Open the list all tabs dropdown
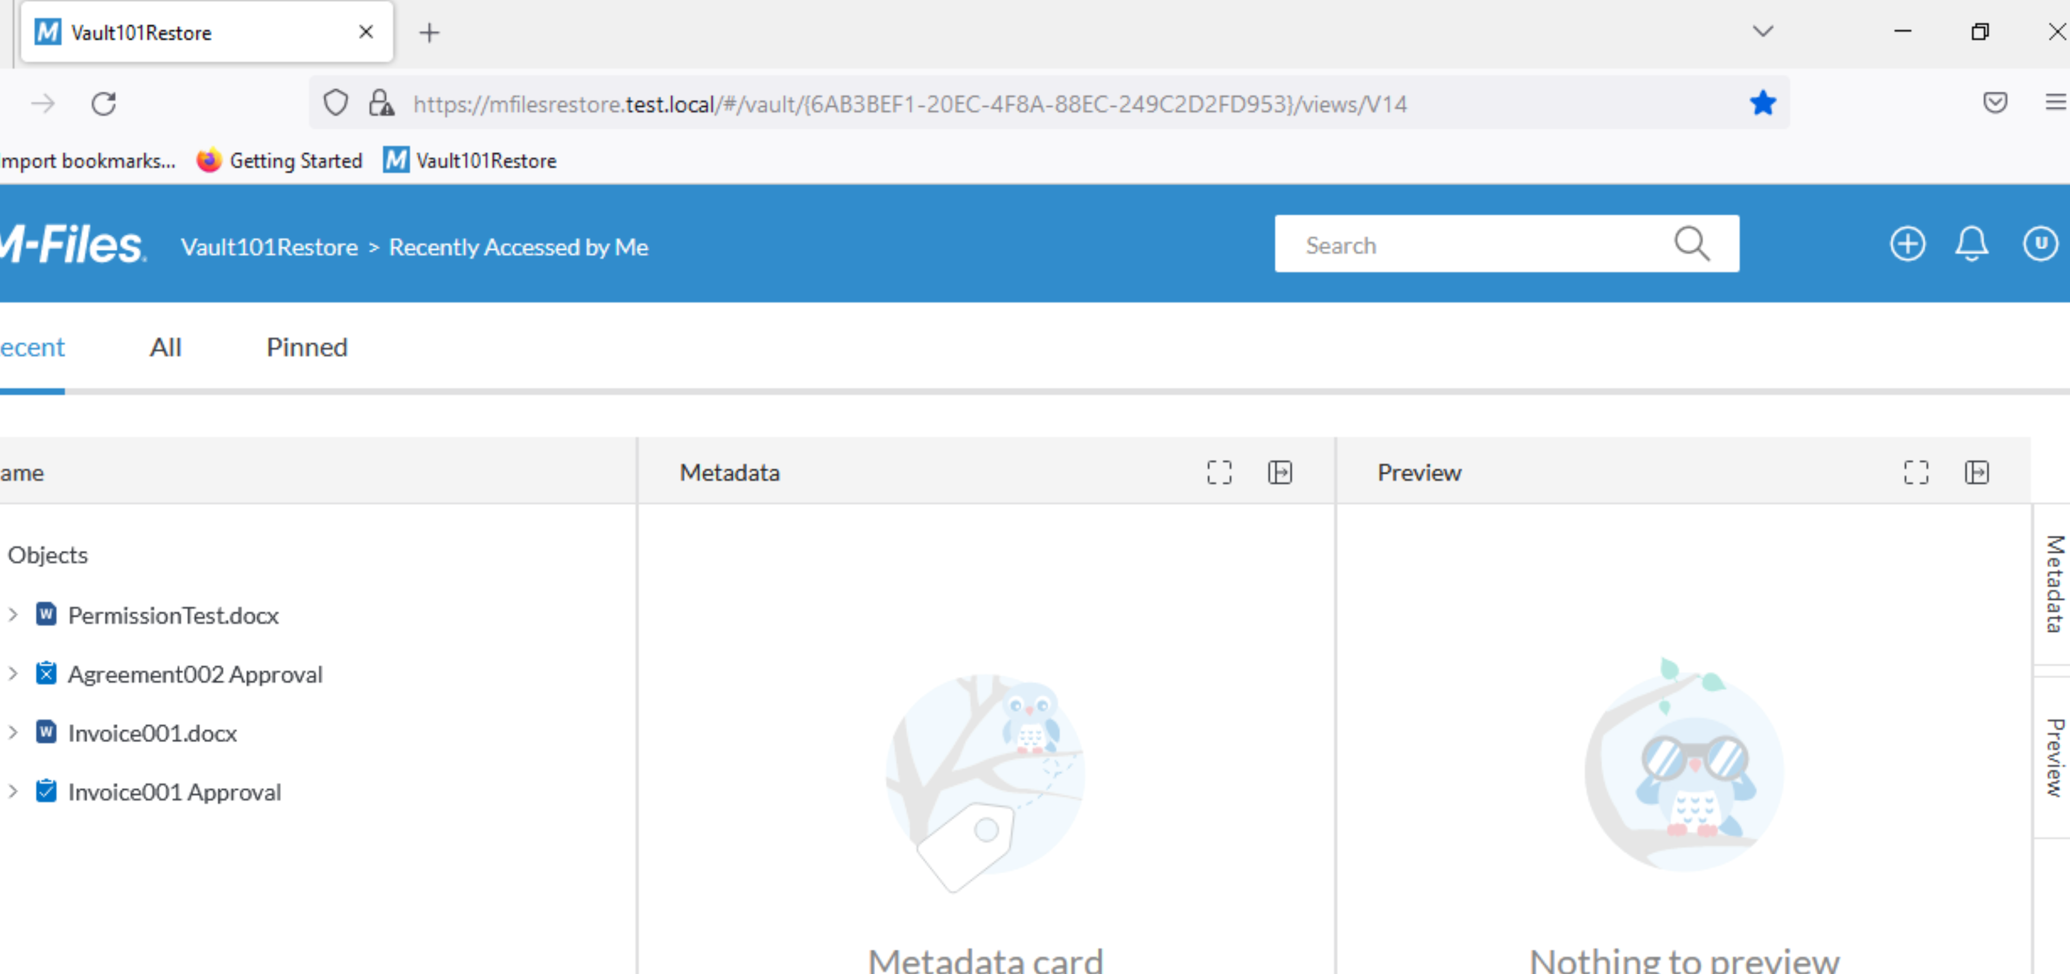 point(1762,31)
